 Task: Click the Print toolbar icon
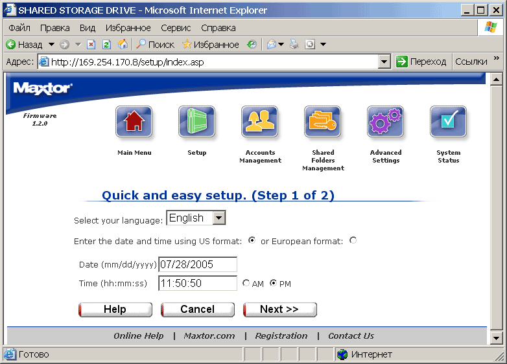pos(294,44)
